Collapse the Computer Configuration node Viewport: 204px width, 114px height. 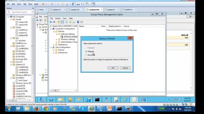tap(51, 29)
